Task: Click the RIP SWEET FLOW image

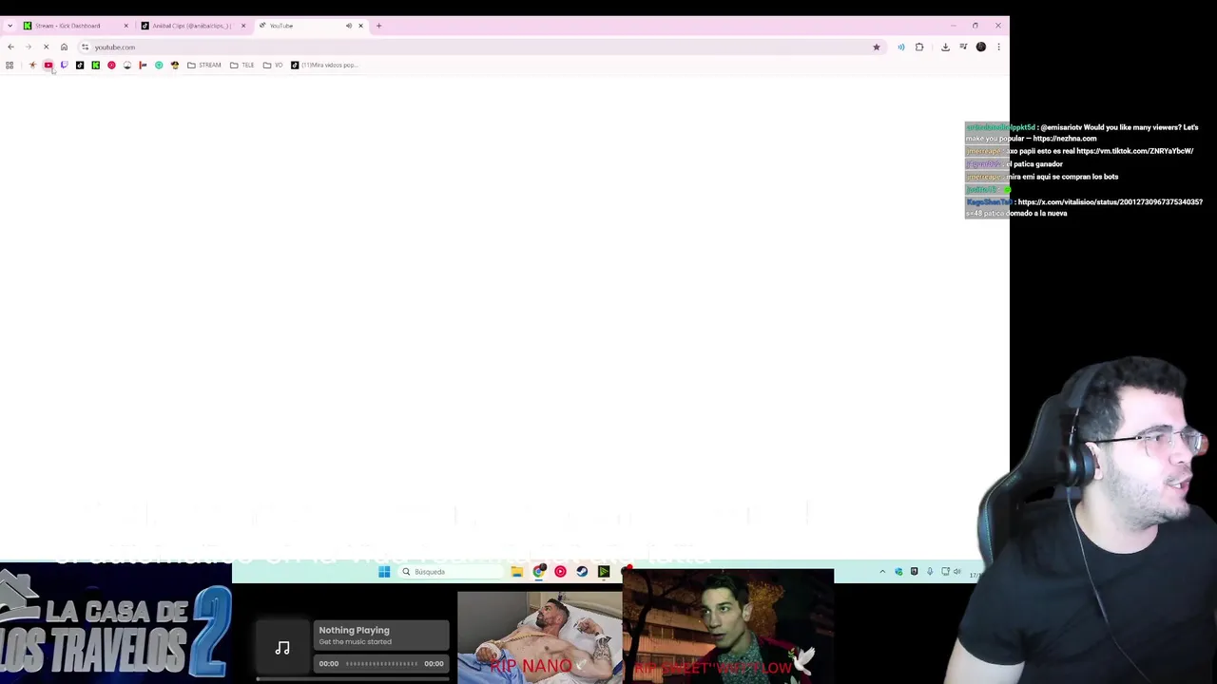Action: point(728,627)
